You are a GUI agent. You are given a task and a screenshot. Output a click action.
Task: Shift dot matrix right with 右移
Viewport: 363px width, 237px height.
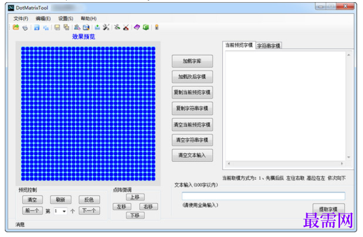pyautogui.click(x=148, y=206)
